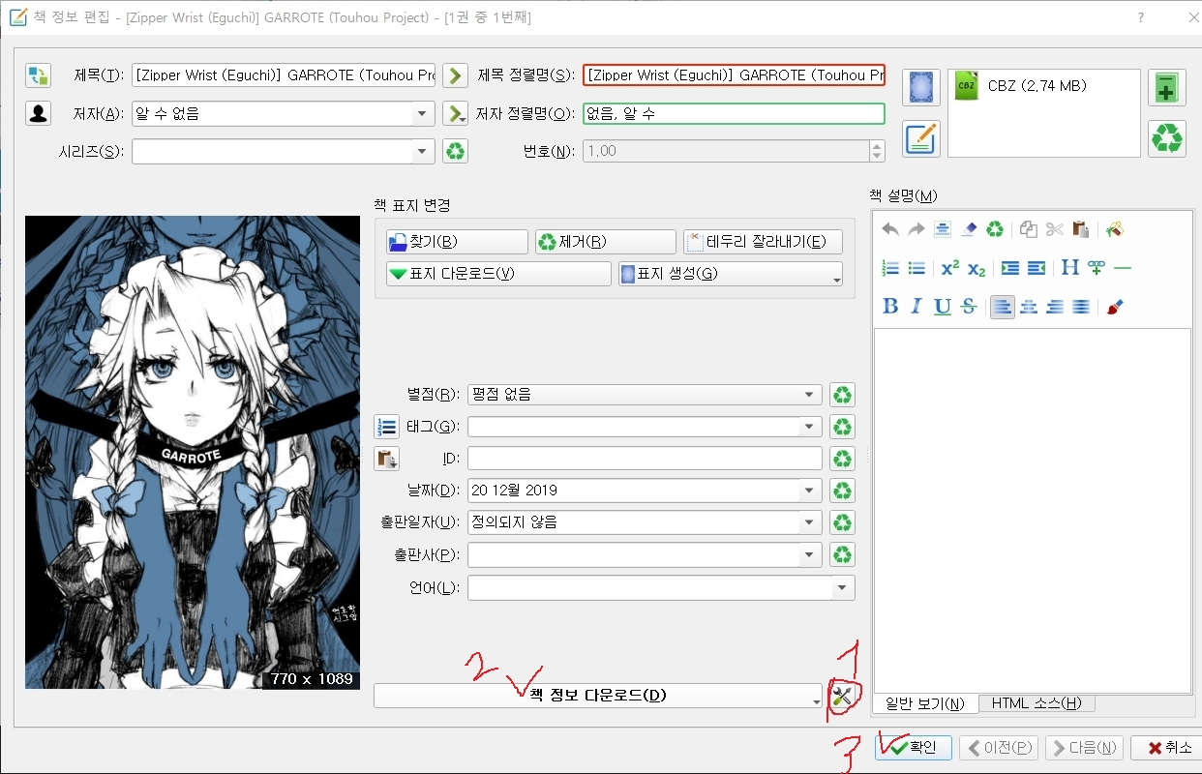This screenshot has height=774, width=1202.
Task: Clear the rating with its recycle icon
Action: coord(843,395)
